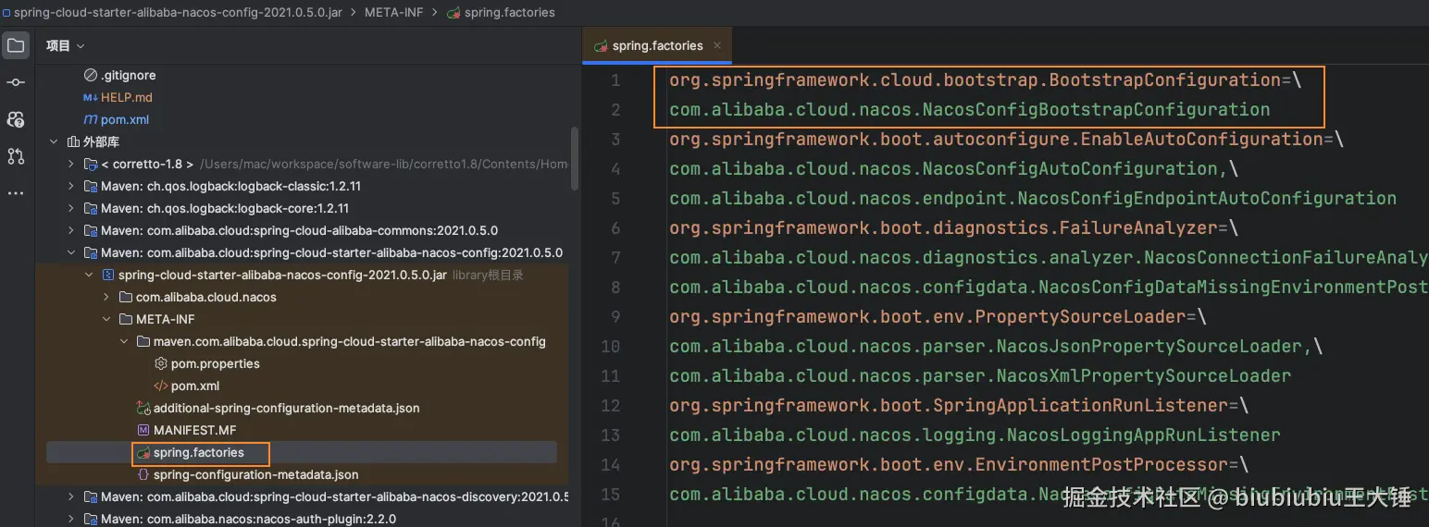The height and width of the screenshot is (527, 1429).
Task: Click the .gitignore file icon
Action: (90, 75)
